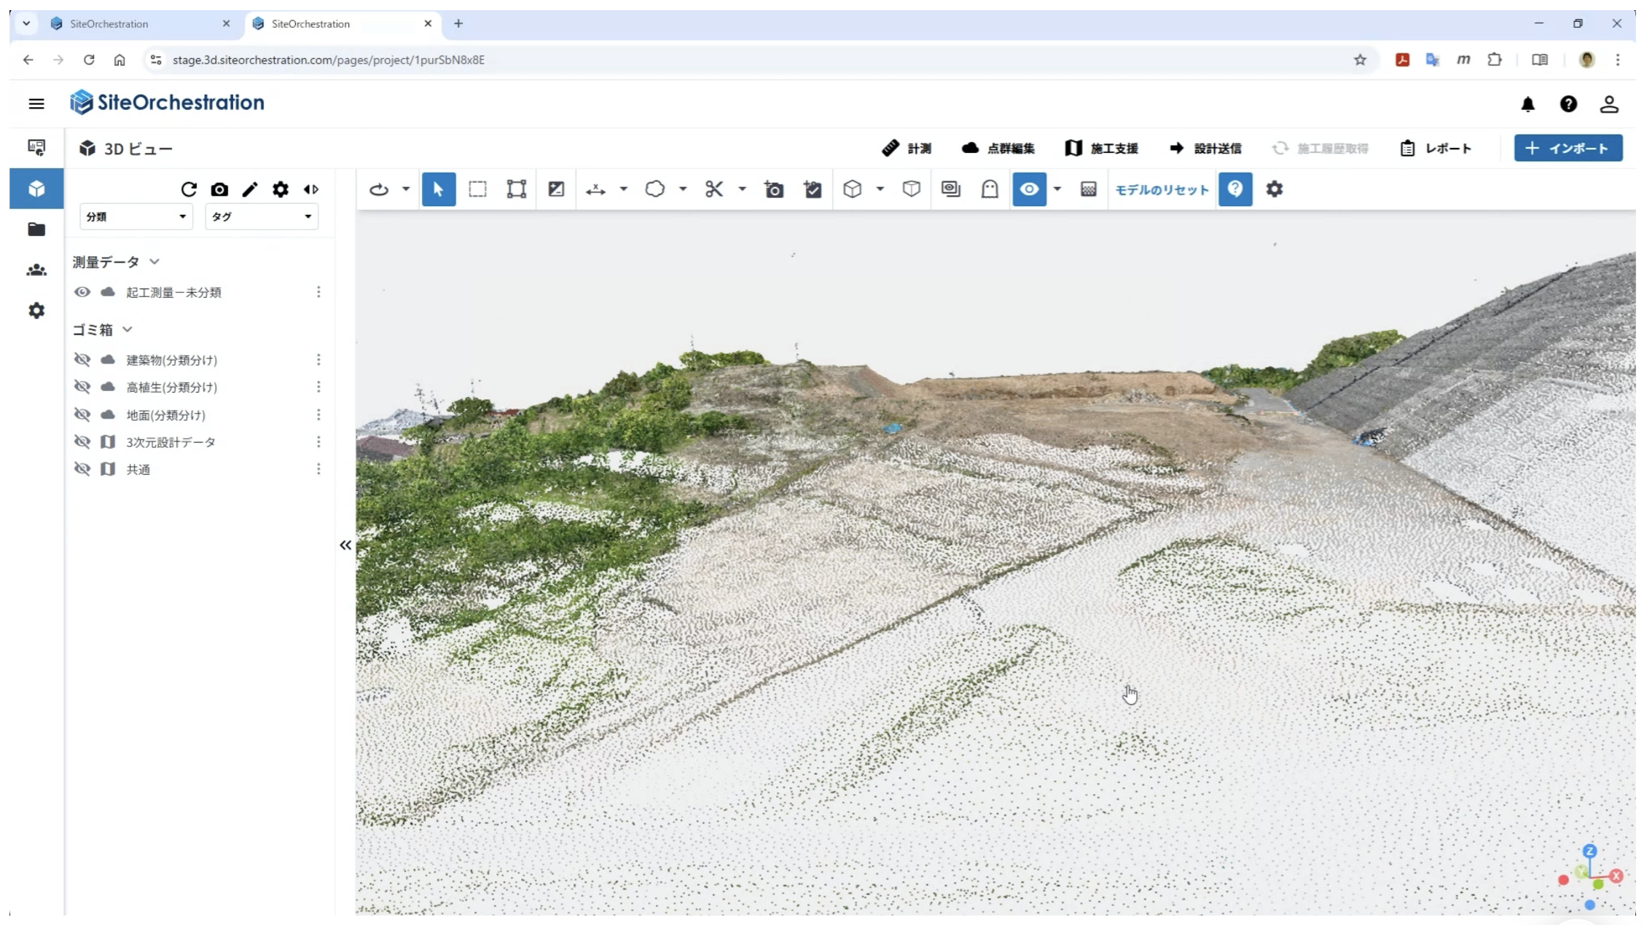Screen dimensions: 1647x925
Task: Select the scissors cut tool
Action: [x=713, y=189]
